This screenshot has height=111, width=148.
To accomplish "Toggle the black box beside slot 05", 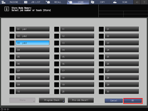I will coord(12,57).
